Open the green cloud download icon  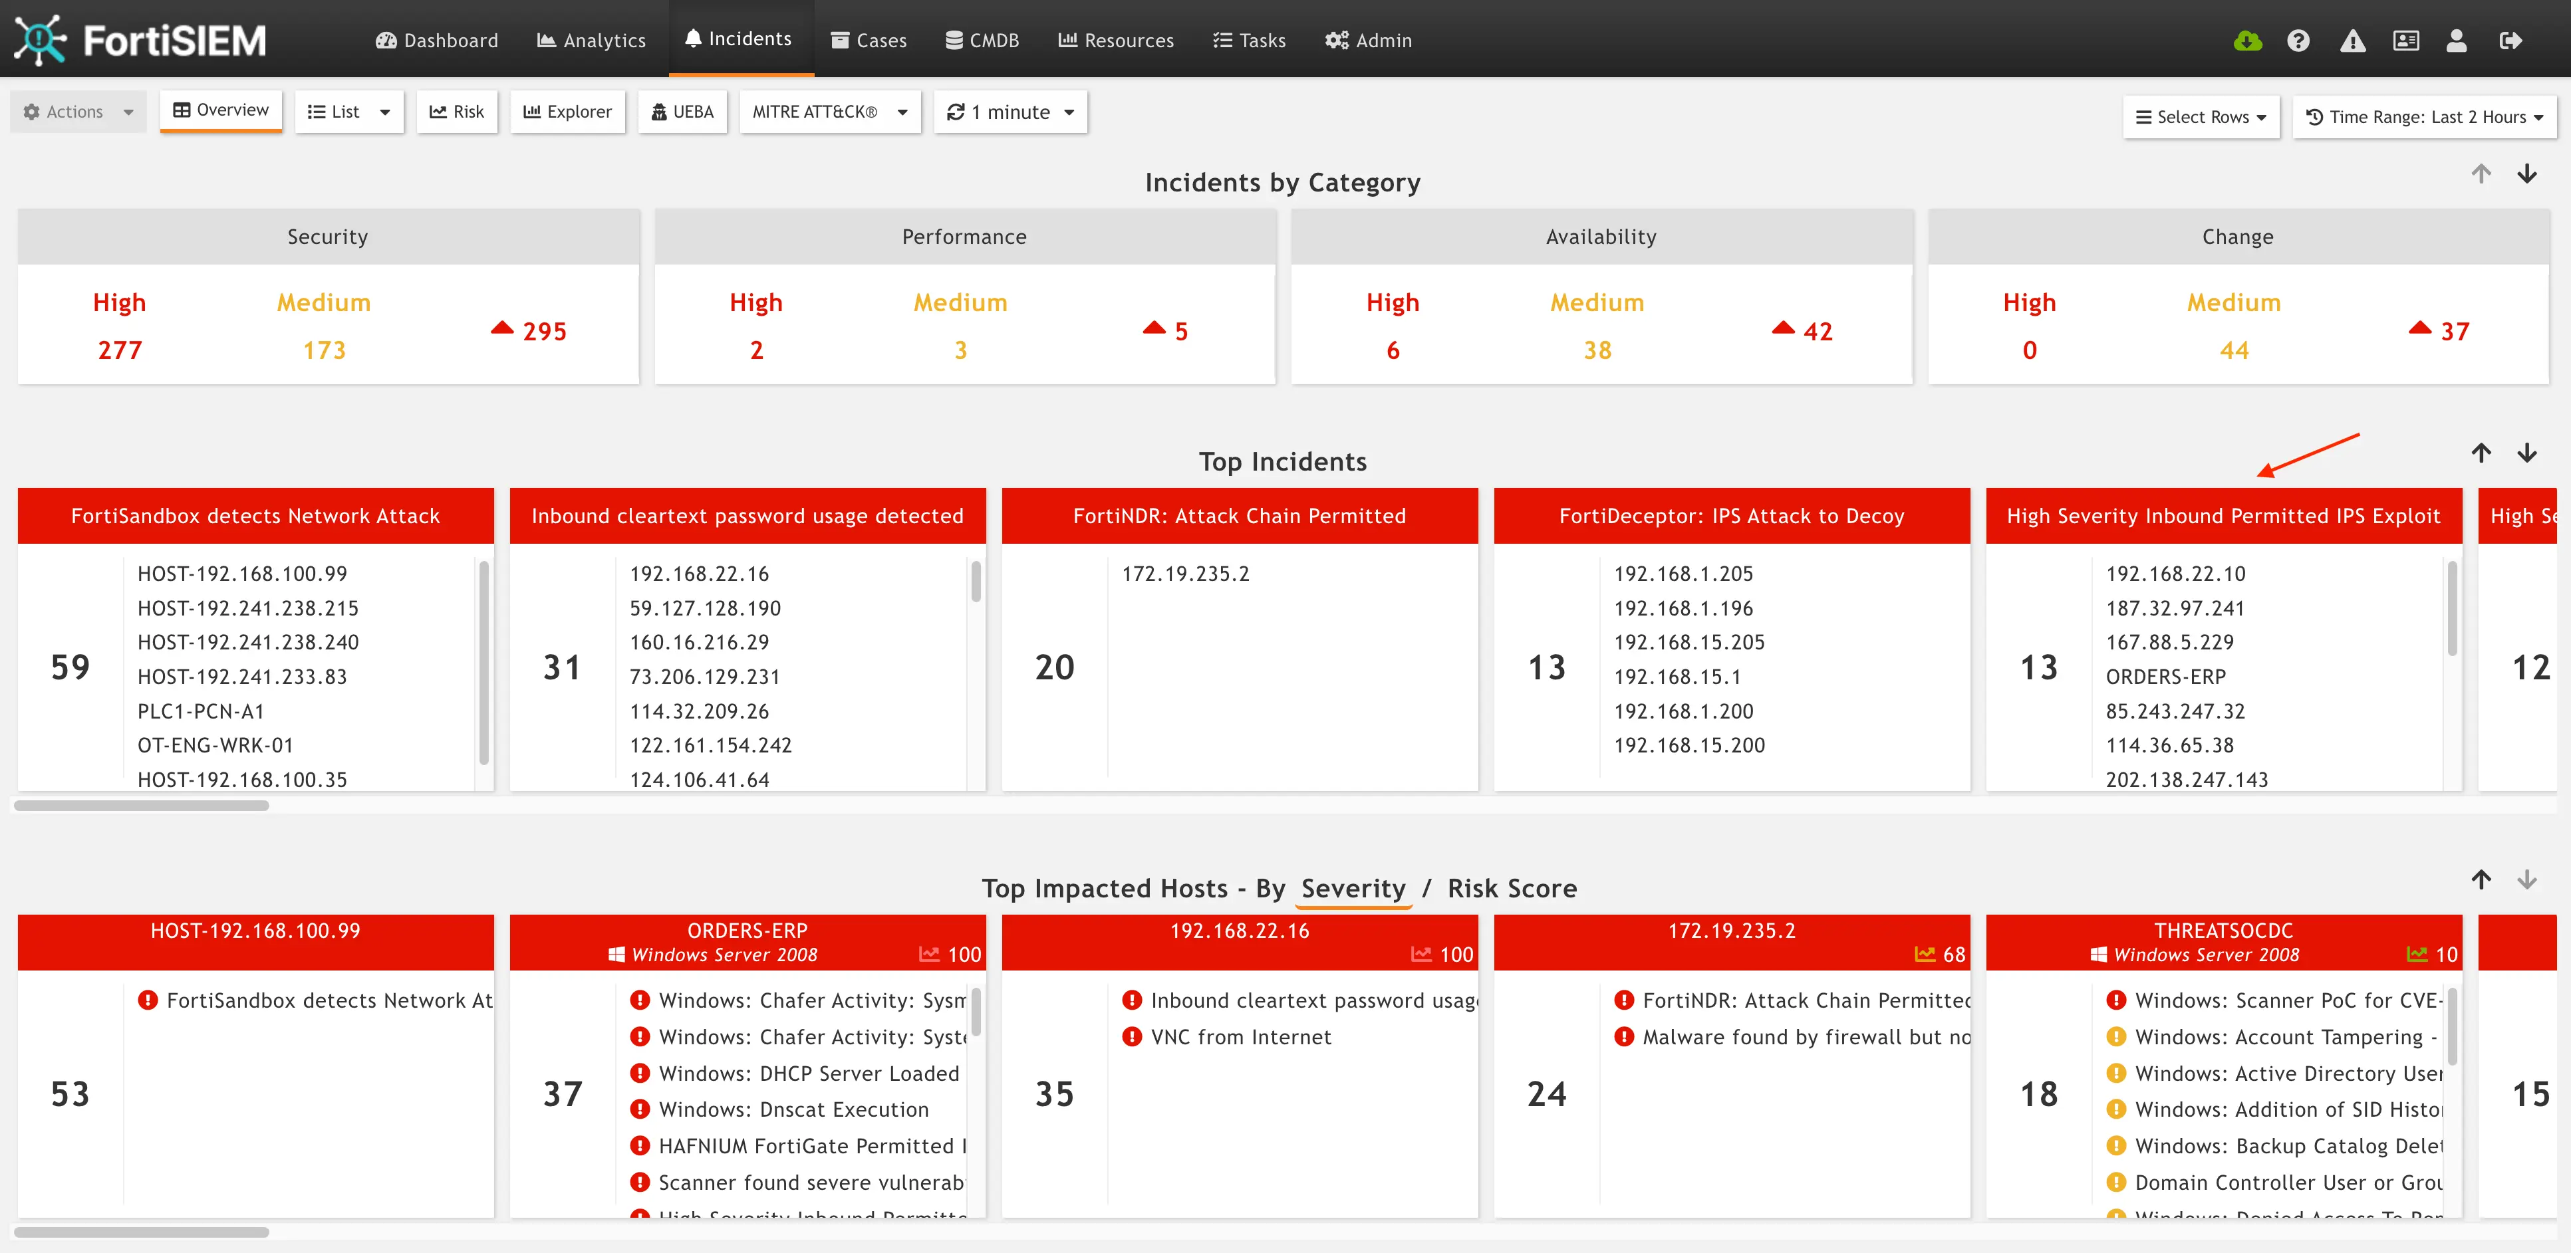pos(2248,41)
